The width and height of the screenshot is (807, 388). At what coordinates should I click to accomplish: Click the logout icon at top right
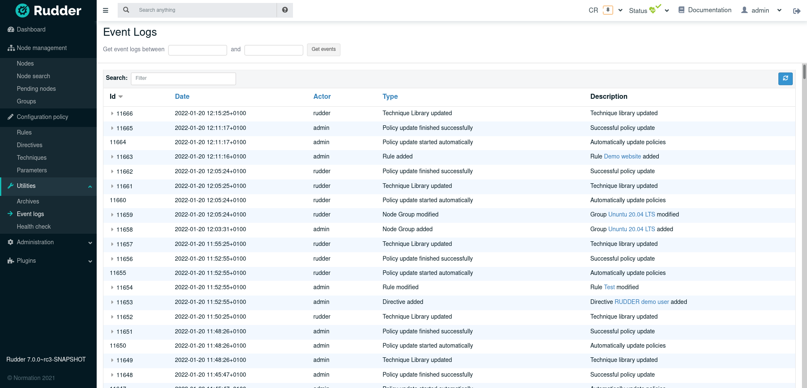pyautogui.click(x=797, y=11)
